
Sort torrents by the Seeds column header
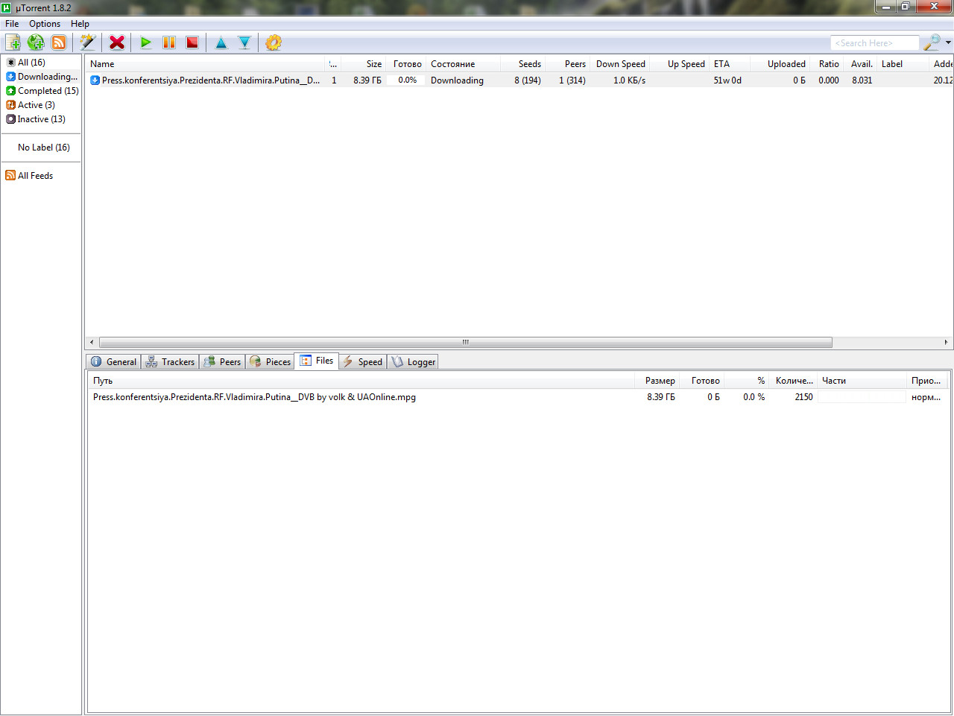point(522,64)
